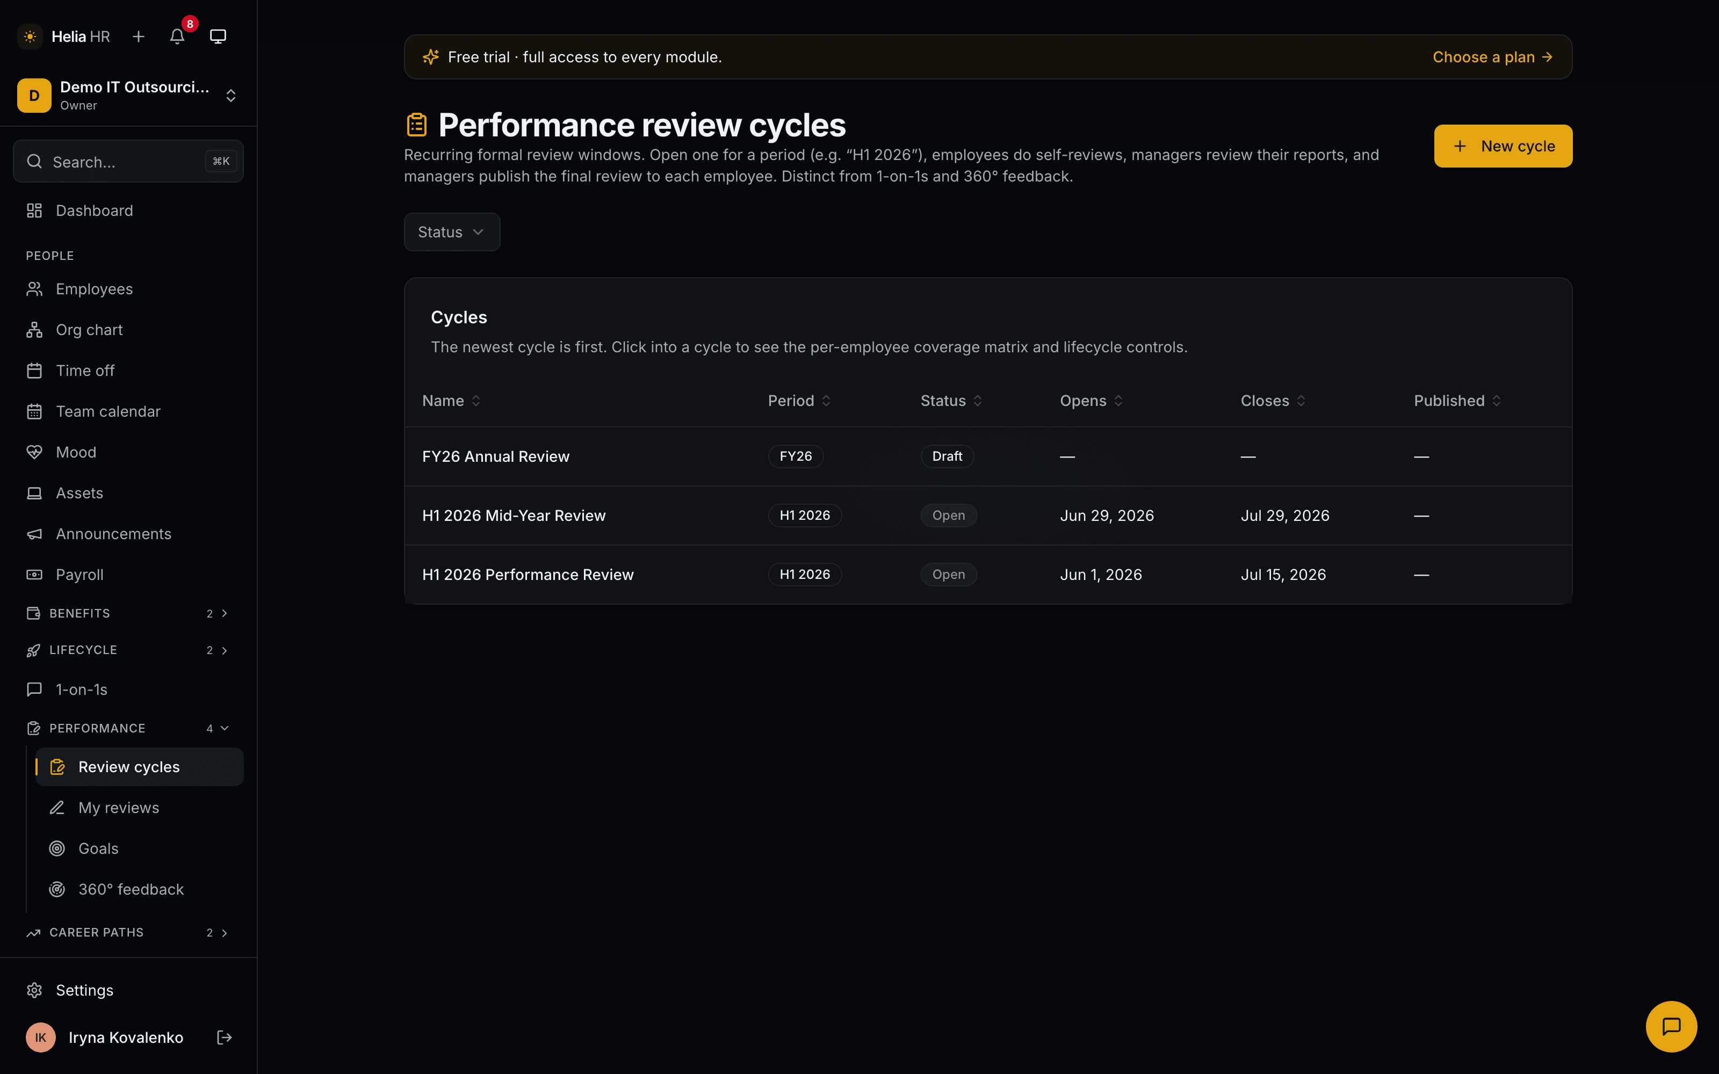Sort by Published column
The image size is (1719, 1074).
point(1457,401)
